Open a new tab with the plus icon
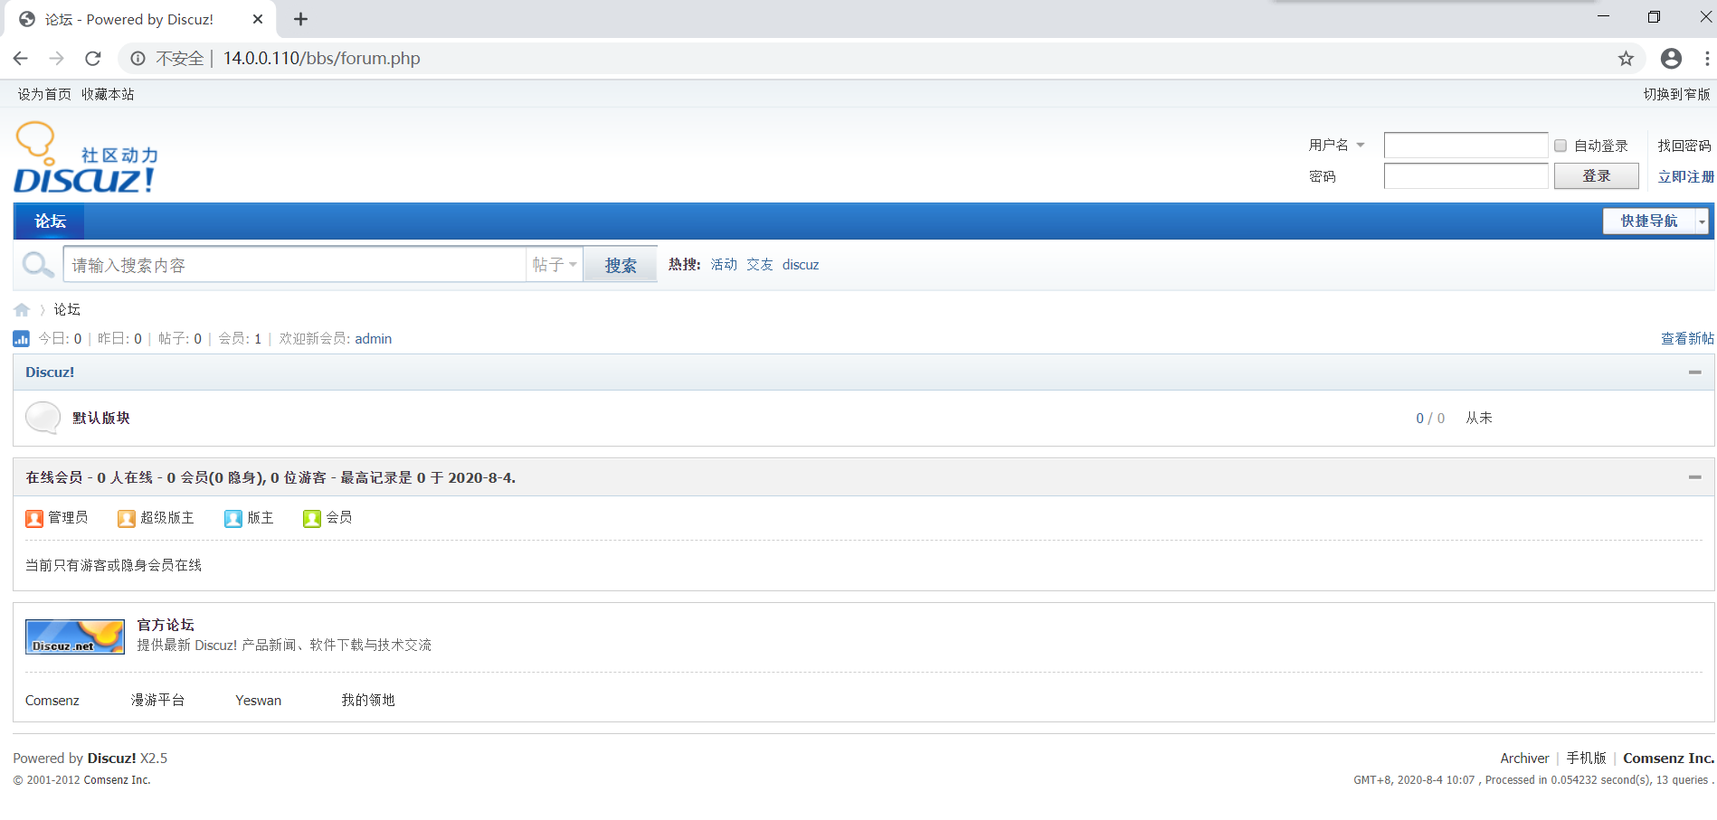 tap(301, 19)
